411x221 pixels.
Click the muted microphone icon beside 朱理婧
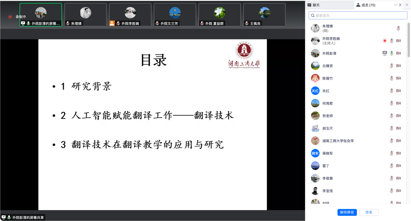[x=398, y=28]
